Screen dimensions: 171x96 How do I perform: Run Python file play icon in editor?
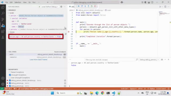pos(160,7)
